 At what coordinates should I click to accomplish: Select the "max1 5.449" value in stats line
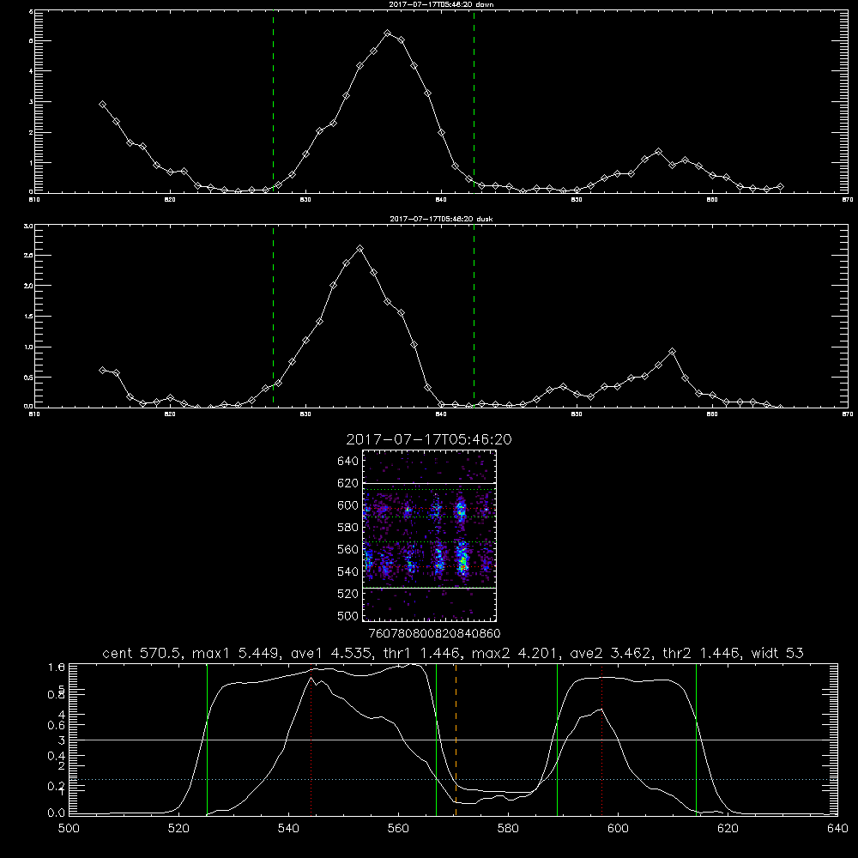pos(237,653)
